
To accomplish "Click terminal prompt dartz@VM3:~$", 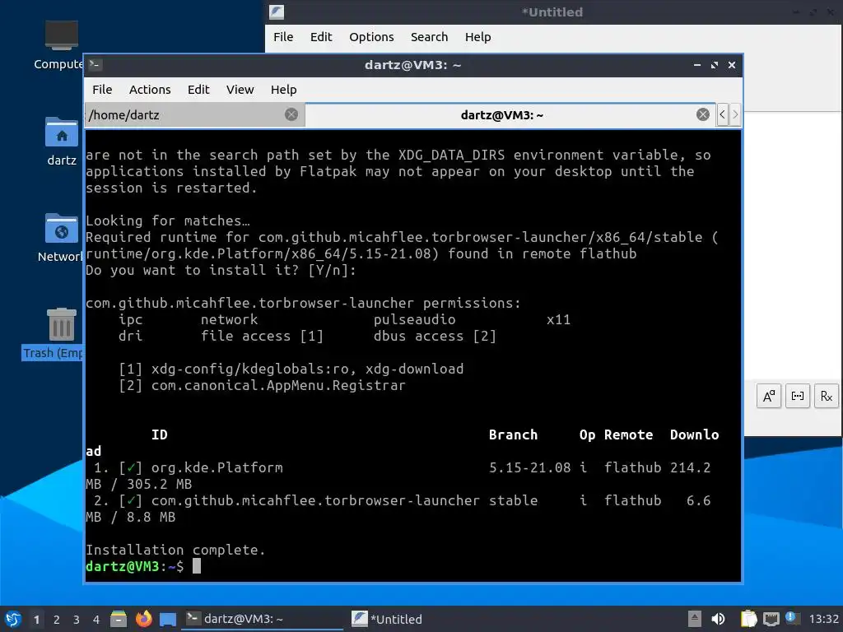I will click(x=134, y=566).
